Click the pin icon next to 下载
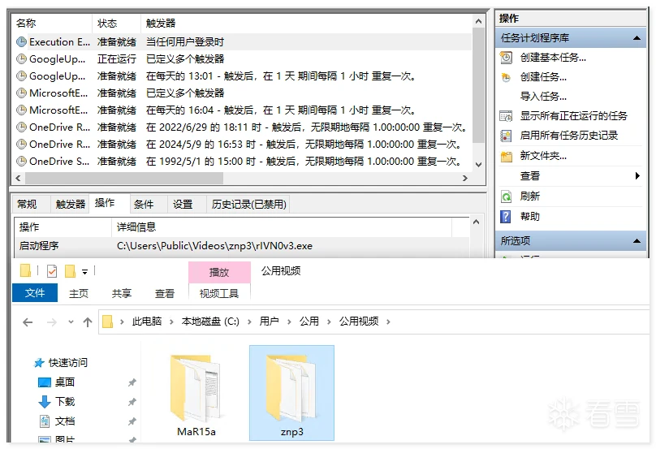 point(132,402)
